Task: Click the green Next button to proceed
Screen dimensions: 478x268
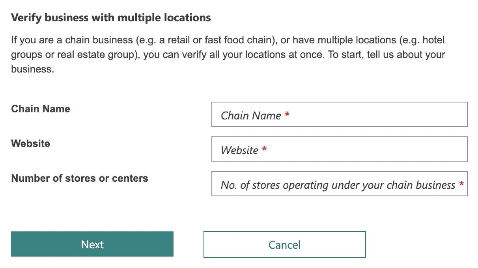Action: (x=92, y=244)
